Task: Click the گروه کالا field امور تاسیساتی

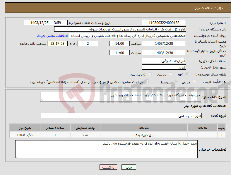Action: point(121,116)
